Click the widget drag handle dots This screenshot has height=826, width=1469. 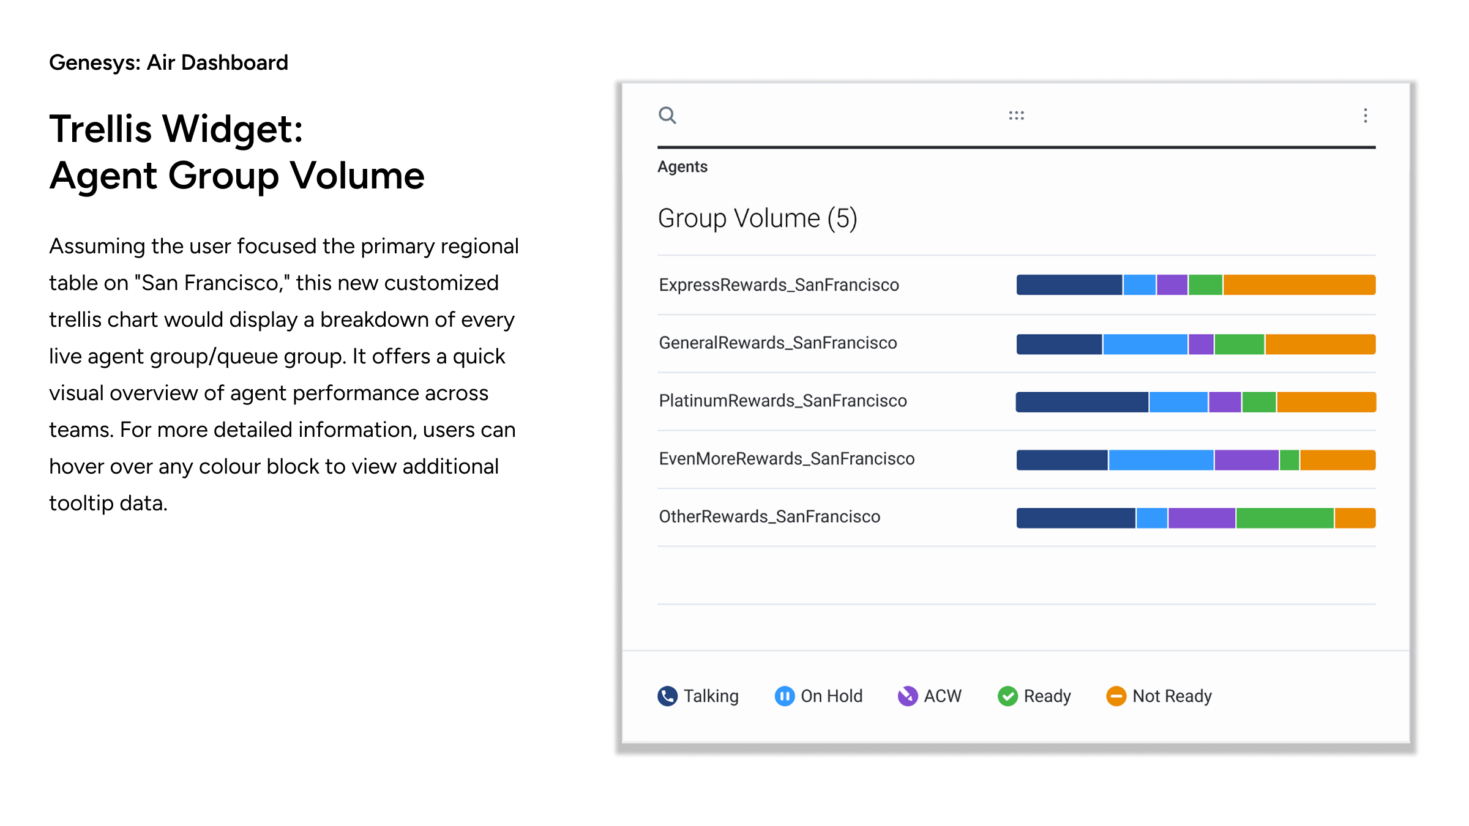(x=1016, y=115)
